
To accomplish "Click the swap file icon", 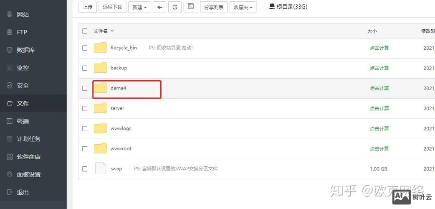I will point(100,168).
